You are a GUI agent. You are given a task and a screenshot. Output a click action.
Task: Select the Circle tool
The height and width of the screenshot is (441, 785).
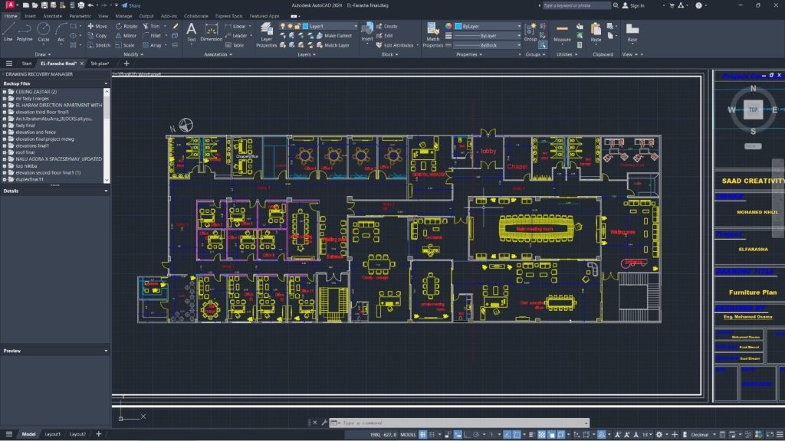click(x=44, y=32)
